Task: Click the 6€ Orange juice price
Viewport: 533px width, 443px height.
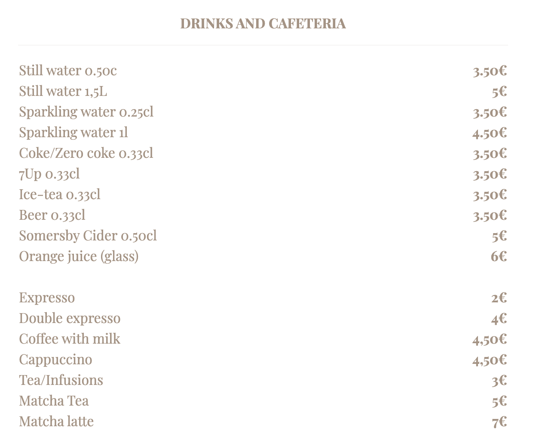Action: tap(499, 257)
